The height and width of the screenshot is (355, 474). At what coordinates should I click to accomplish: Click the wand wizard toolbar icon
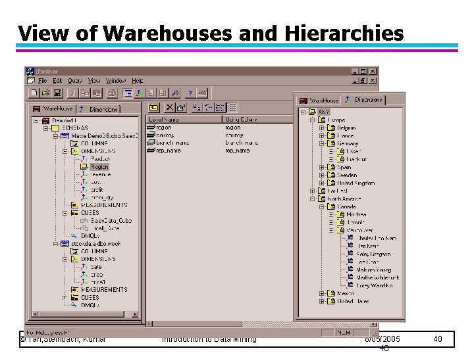tap(175, 93)
